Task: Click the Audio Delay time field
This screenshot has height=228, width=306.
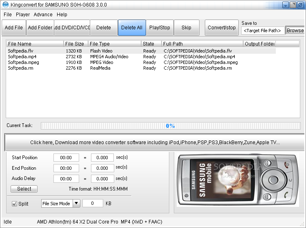Action: [66, 179]
